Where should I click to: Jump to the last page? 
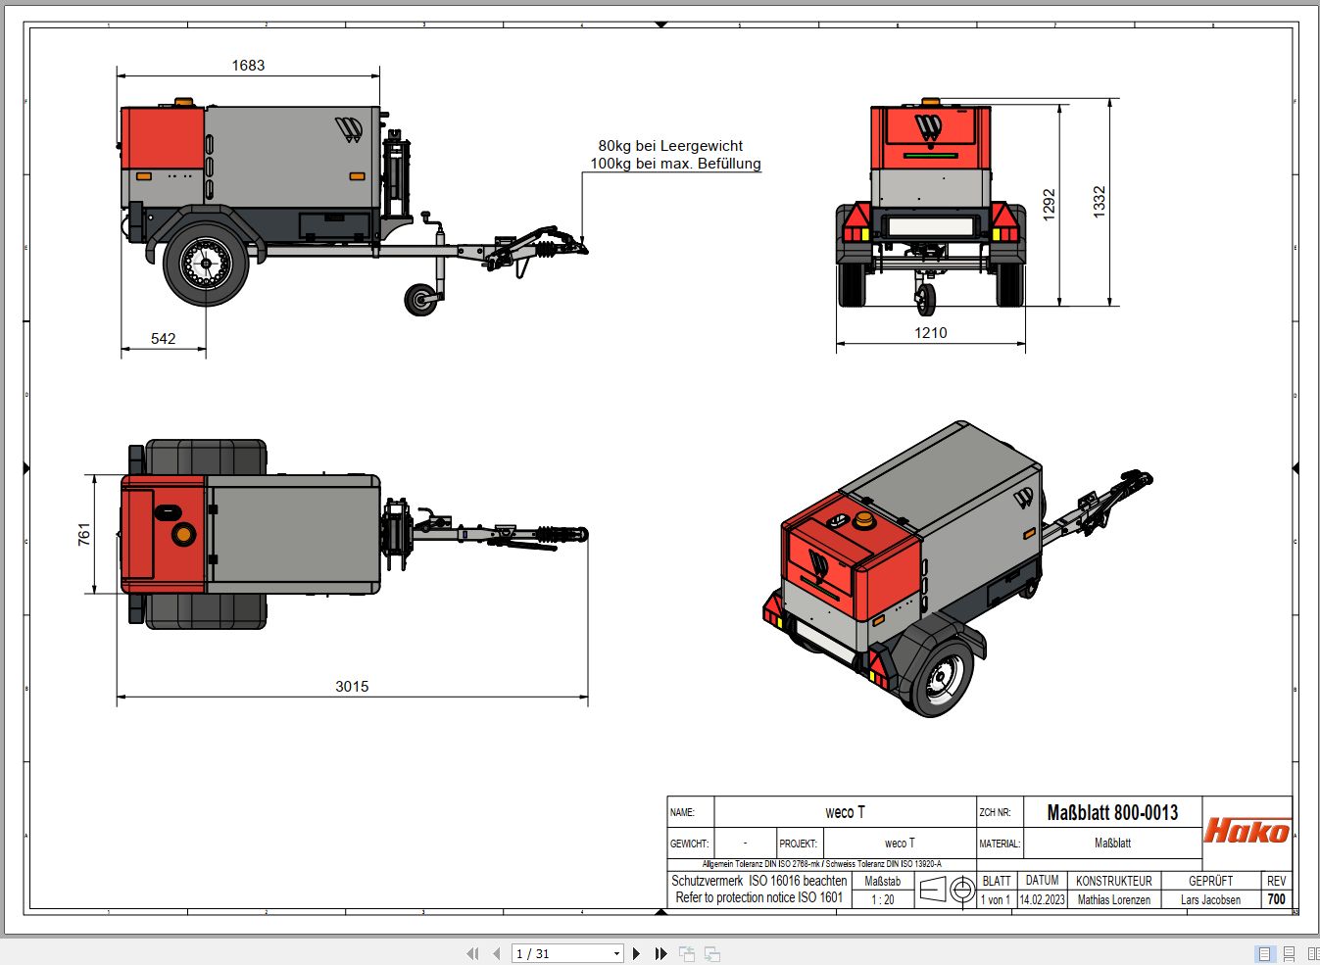click(x=660, y=953)
